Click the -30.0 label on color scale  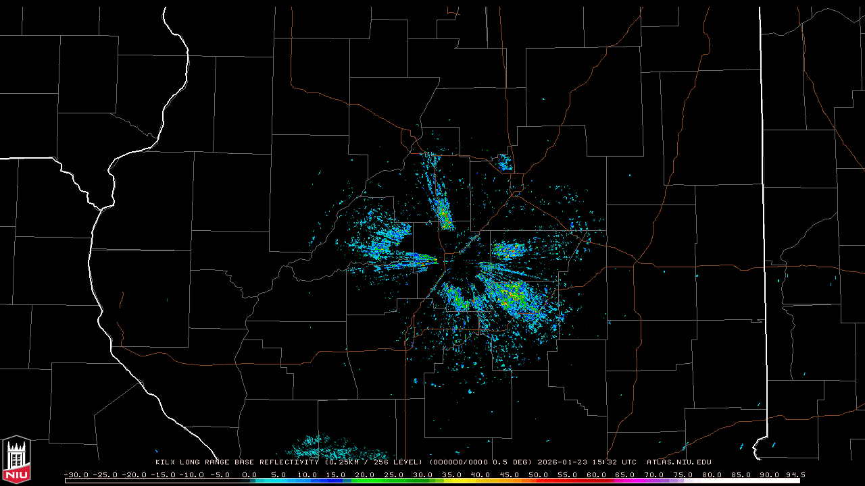[76, 475]
